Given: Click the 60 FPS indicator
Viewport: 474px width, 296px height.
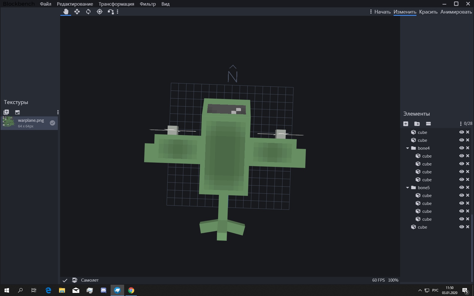Looking at the screenshot, I should pos(378,280).
